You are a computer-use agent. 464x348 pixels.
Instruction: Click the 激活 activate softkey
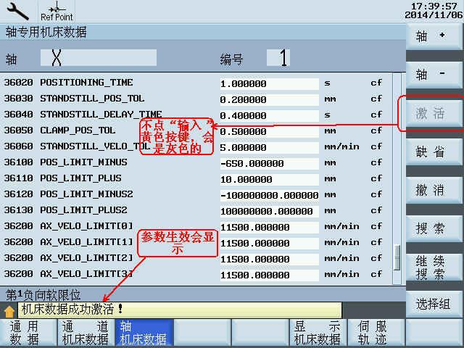tap(434, 113)
